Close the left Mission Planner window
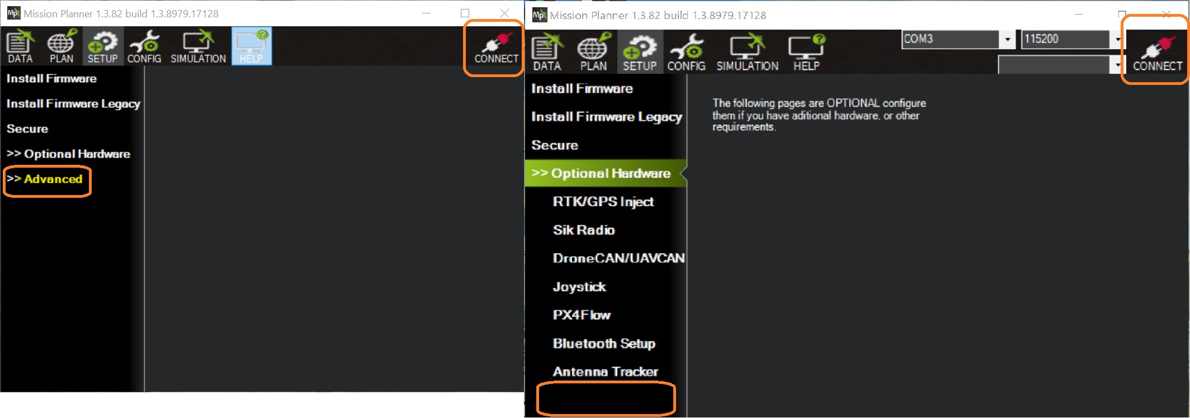This screenshot has width=1190, height=418. point(504,13)
